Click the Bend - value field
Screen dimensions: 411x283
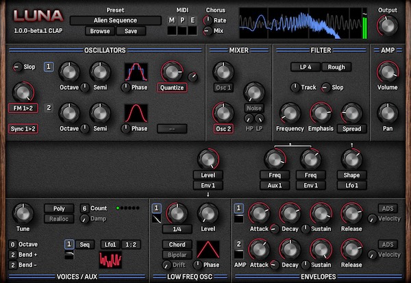coord(12,265)
